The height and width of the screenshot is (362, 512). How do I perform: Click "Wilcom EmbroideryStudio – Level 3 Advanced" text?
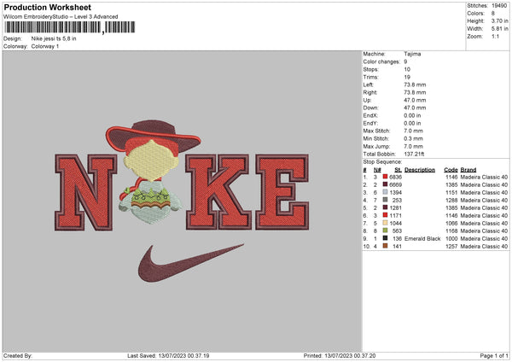coord(61,17)
